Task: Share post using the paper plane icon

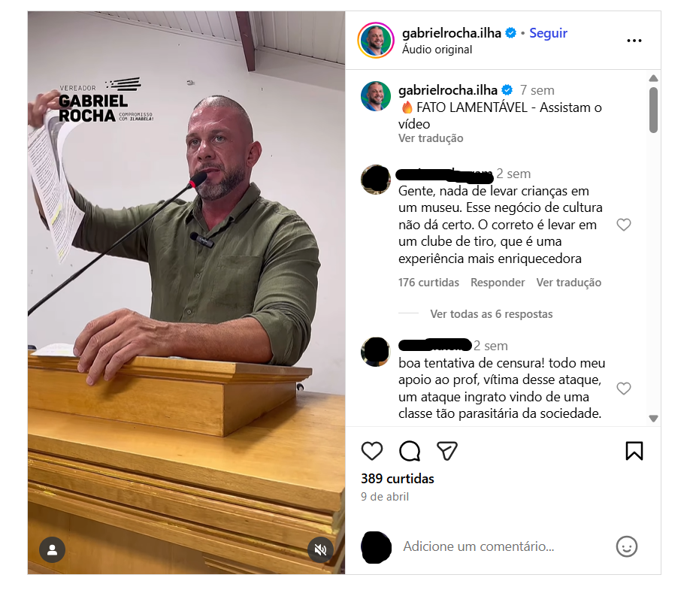Action: 447,451
